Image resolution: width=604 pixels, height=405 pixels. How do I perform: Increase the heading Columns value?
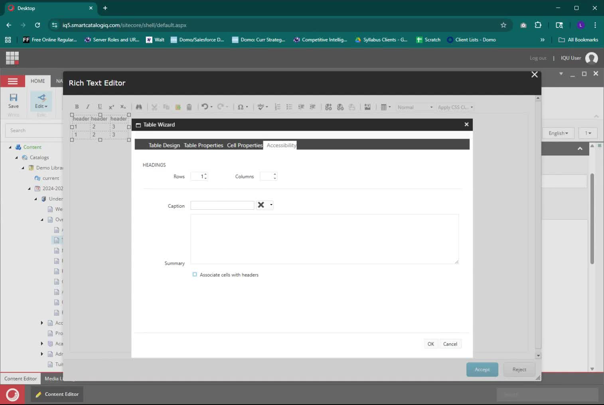pos(275,174)
